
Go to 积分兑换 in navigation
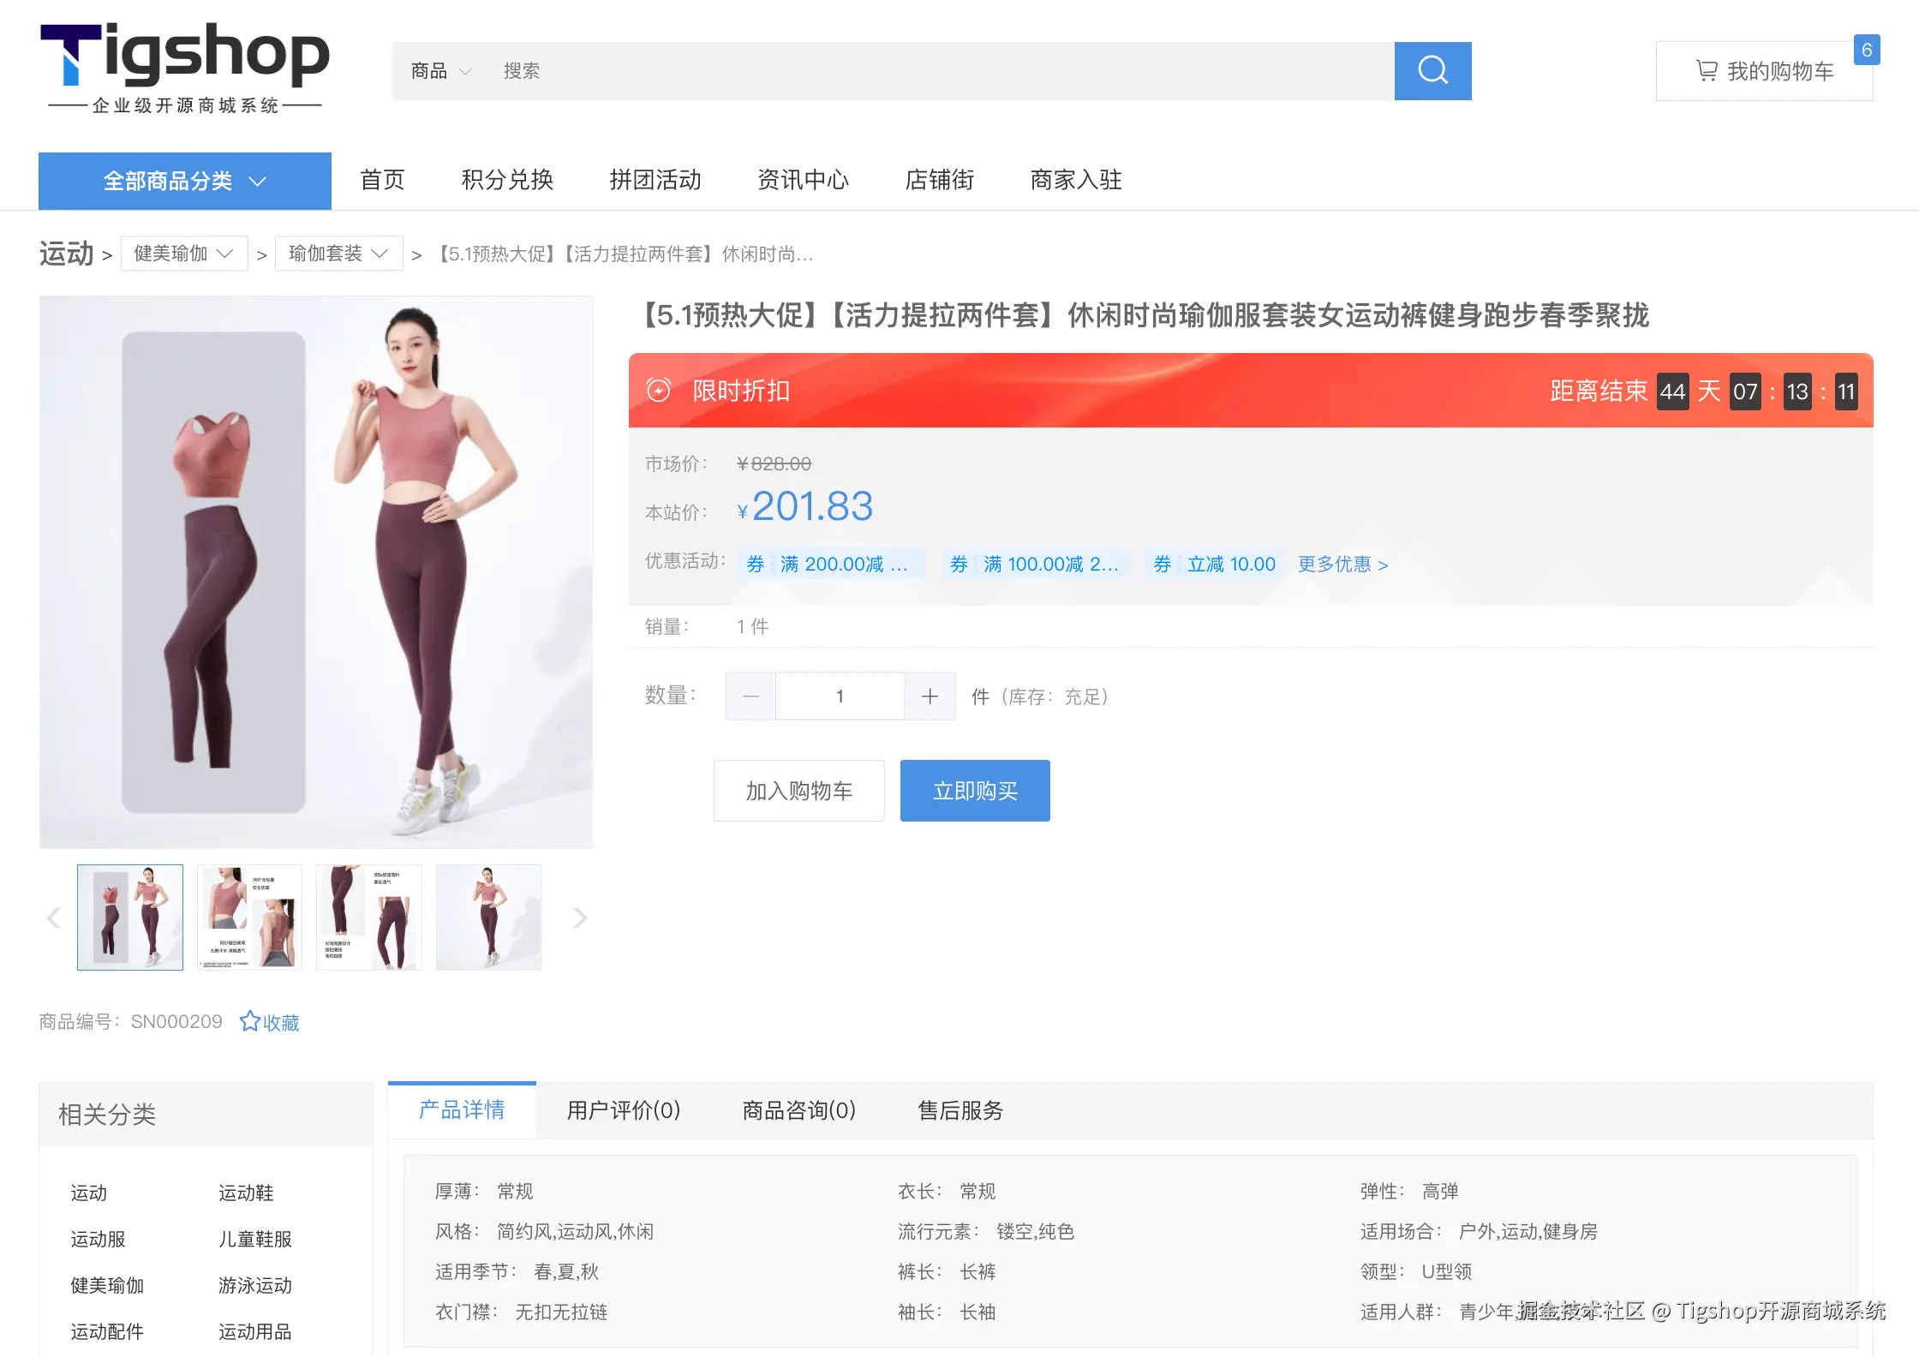coord(507,180)
